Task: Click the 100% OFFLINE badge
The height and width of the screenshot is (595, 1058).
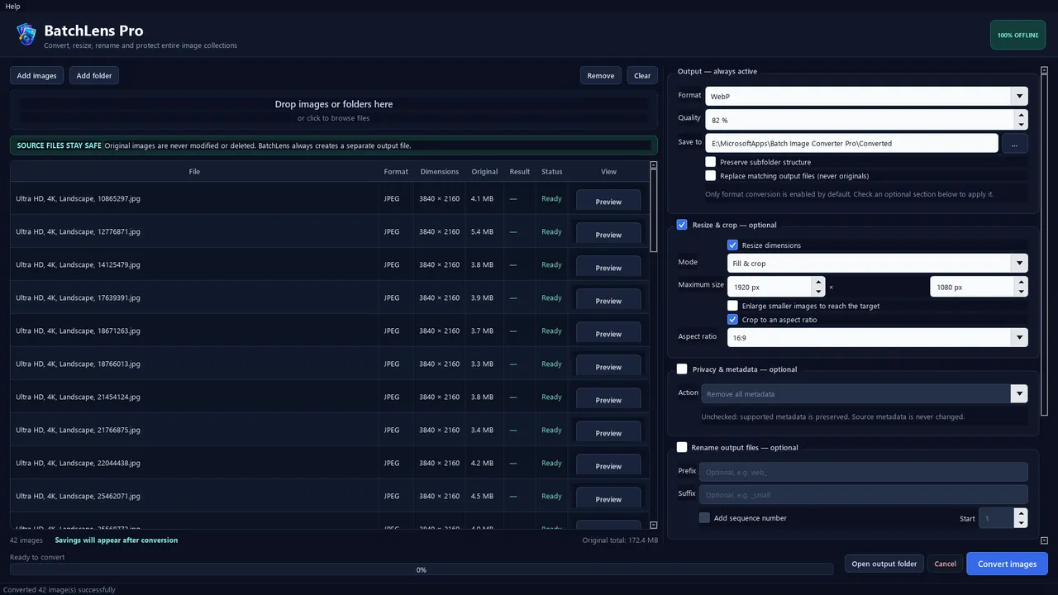Action: pyautogui.click(x=1017, y=36)
